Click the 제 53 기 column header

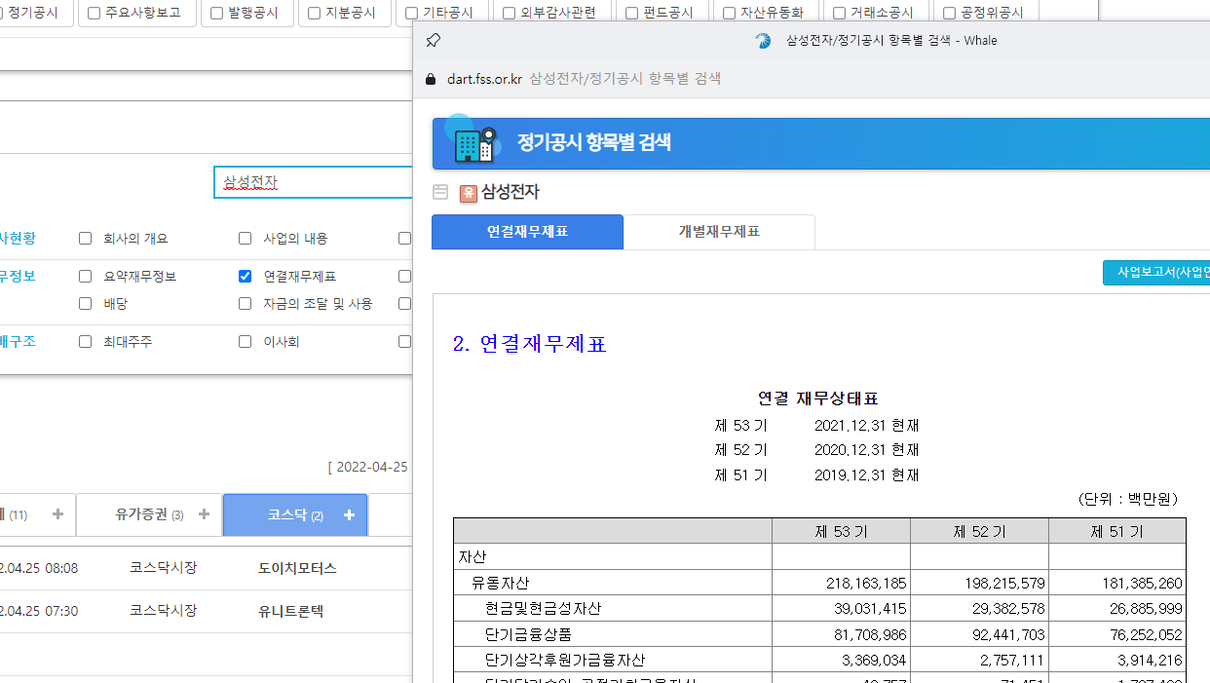[x=841, y=532]
